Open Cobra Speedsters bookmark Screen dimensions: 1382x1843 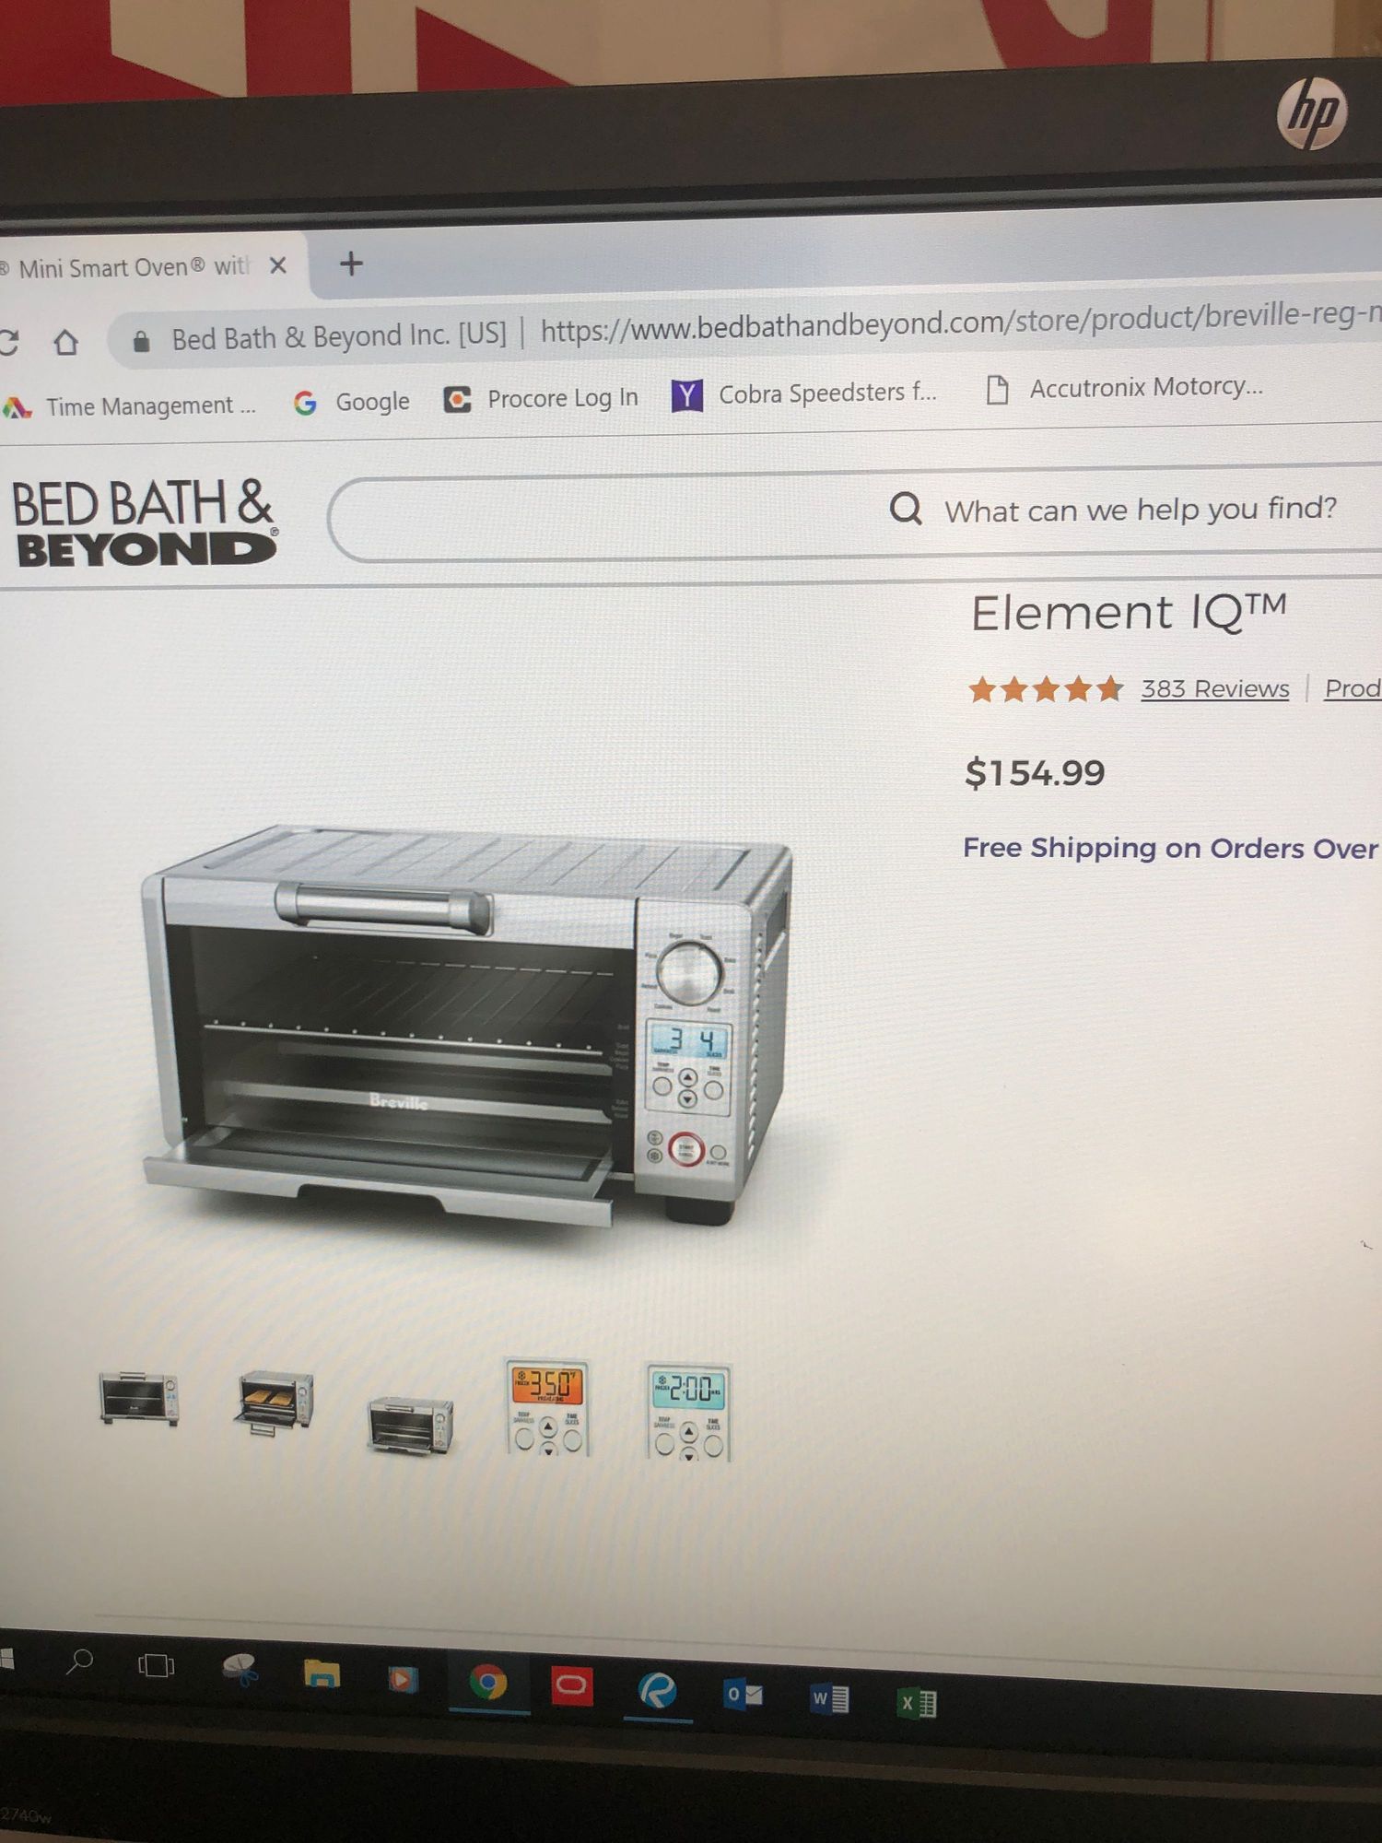804,394
